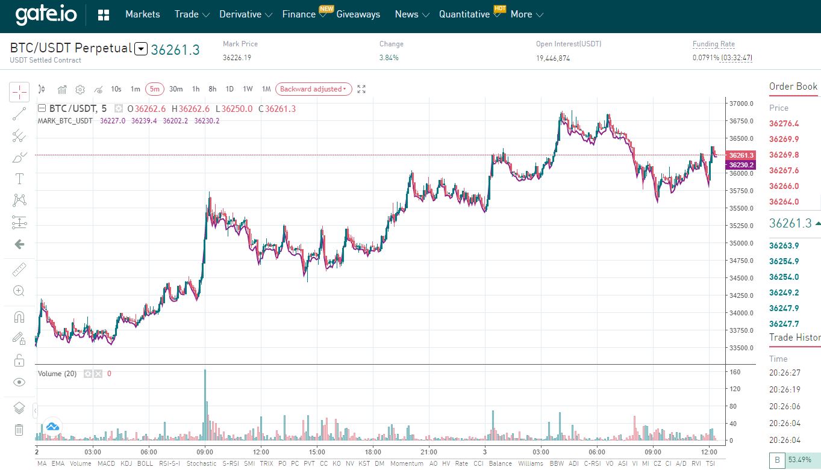This screenshot has height=470, width=821.
Task: Open the Backward adjusted dropdown
Action: click(313, 89)
